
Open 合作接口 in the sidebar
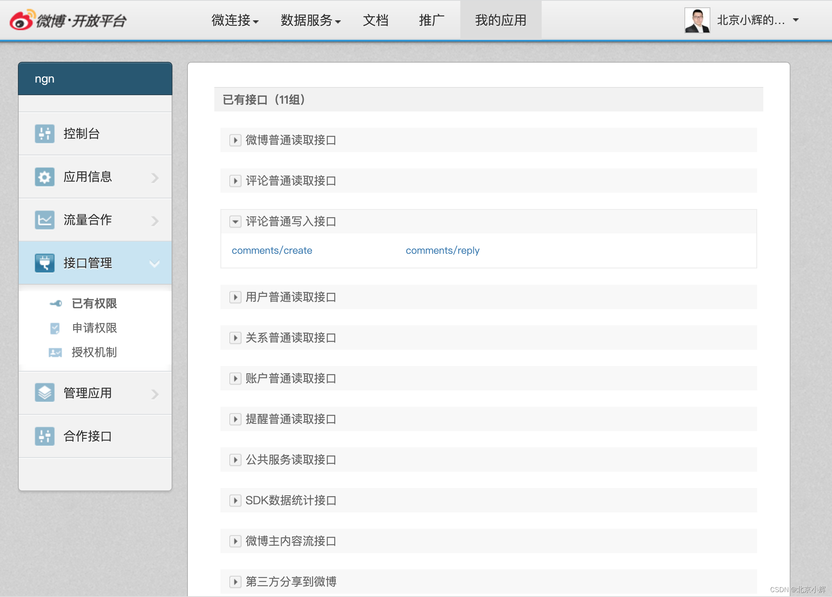95,436
